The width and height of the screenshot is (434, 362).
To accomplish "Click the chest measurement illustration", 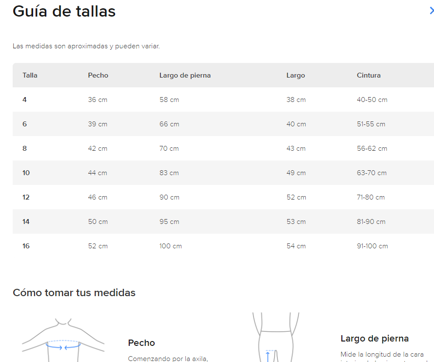I will point(63,340).
